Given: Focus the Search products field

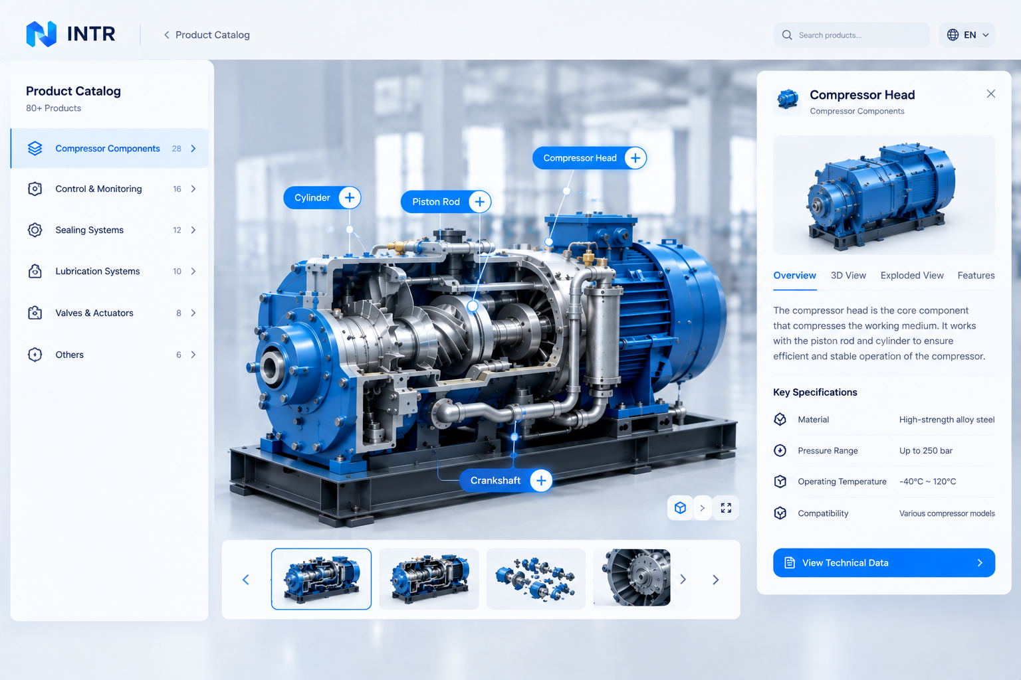Looking at the screenshot, I should [851, 35].
